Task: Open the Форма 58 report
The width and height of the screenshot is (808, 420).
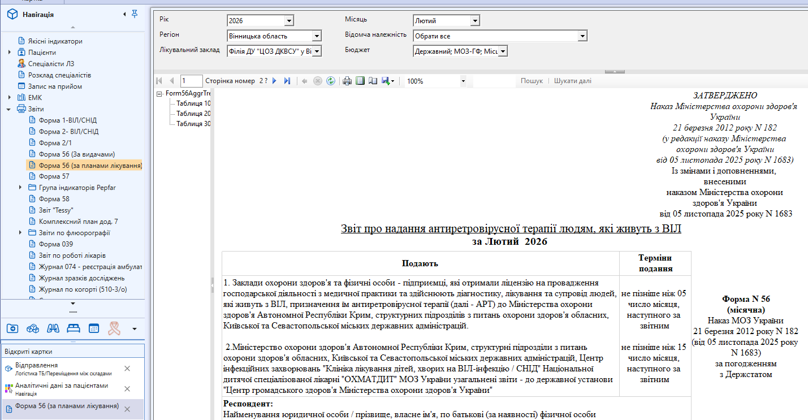Action: 54,199
